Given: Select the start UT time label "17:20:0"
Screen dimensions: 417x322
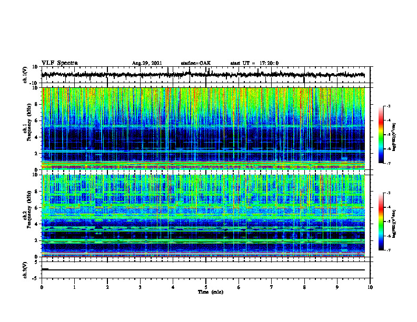Looking at the screenshot, I should click(269, 63).
